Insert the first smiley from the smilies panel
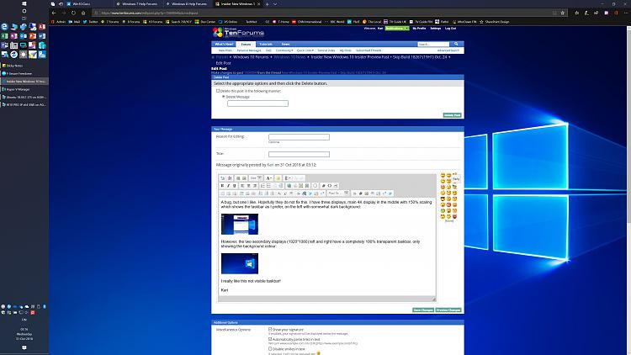Image resolution: width=631 pixels, height=355 pixels. point(443,176)
